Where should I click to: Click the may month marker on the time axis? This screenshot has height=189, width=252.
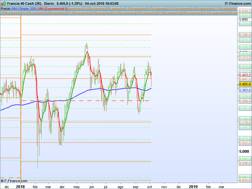pos(77,187)
